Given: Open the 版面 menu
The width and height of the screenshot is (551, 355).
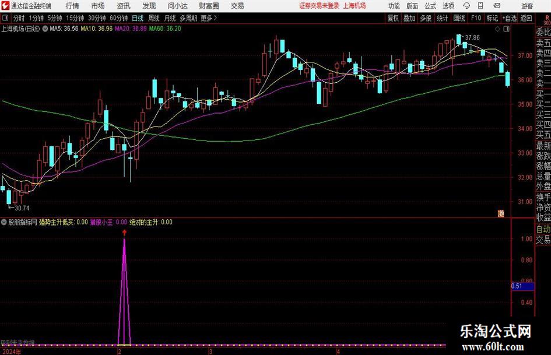Looking at the screenshot, I should pos(412,6).
